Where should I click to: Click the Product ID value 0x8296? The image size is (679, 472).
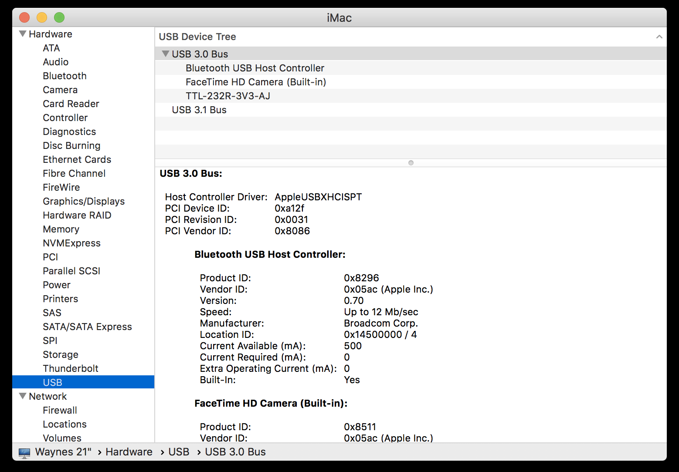click(361, 278)
